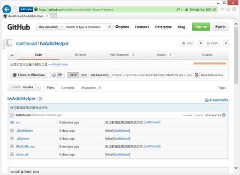Click the green Sign up button
Screen dimensions: 240x175
pyautogui.click(x=201, y=27)
